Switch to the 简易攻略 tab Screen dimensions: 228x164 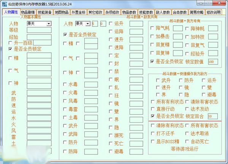[x=196, y=13]
